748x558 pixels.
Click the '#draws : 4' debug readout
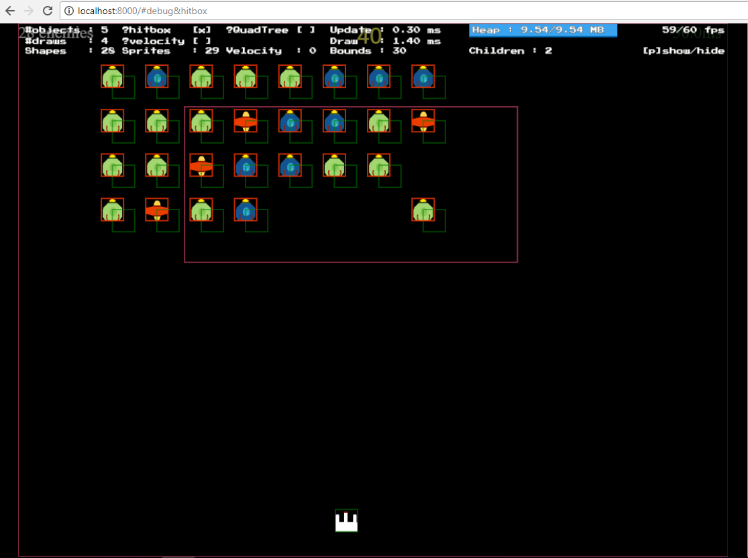[x=67, y=41]
